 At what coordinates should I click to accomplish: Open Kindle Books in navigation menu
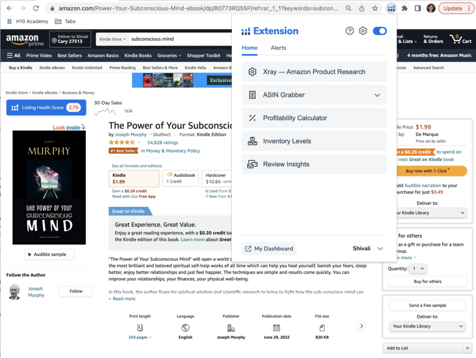pyautogui.click(x=138, y=56)
